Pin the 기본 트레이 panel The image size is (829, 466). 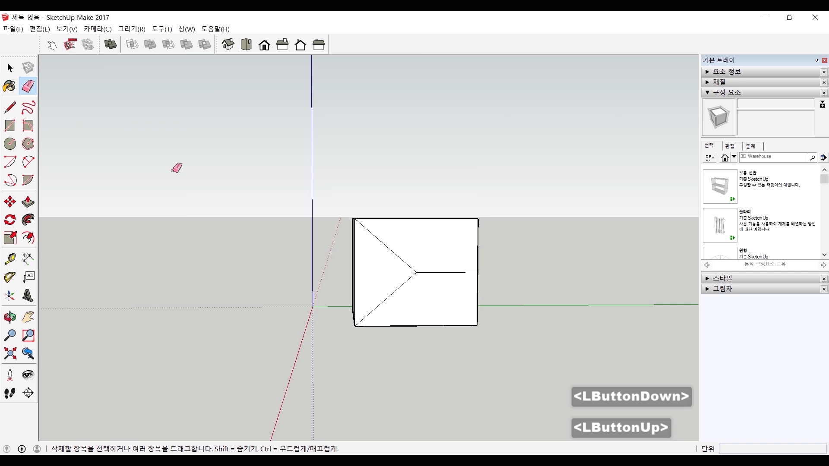tap(816, 60)
